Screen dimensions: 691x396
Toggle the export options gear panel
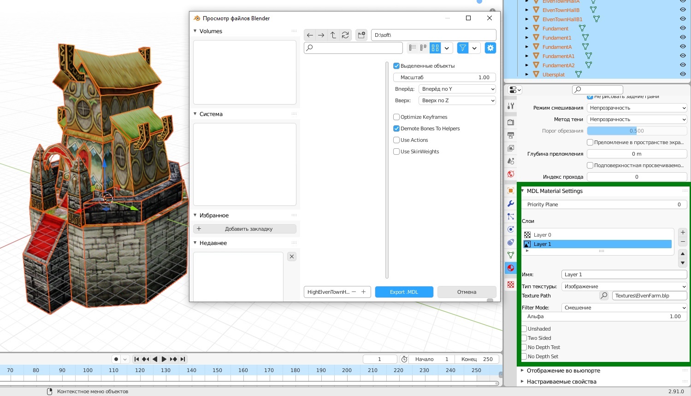(490, 48)
